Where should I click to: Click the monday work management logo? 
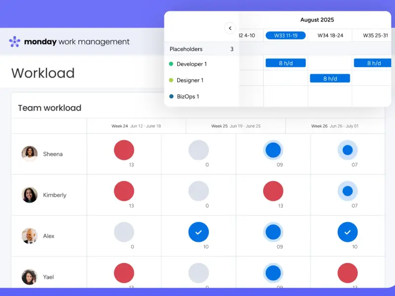(x=69, y=42)
